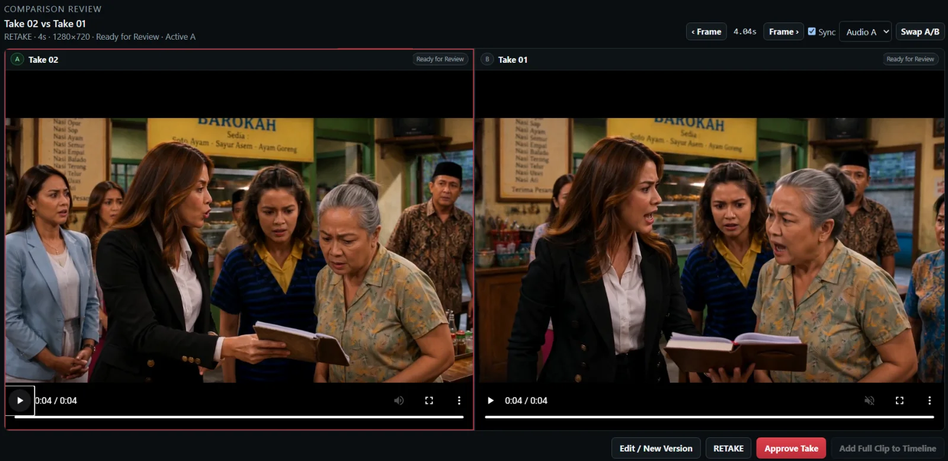
Task: Click the 4.04s frame time readout
Action: click(745, 32)
